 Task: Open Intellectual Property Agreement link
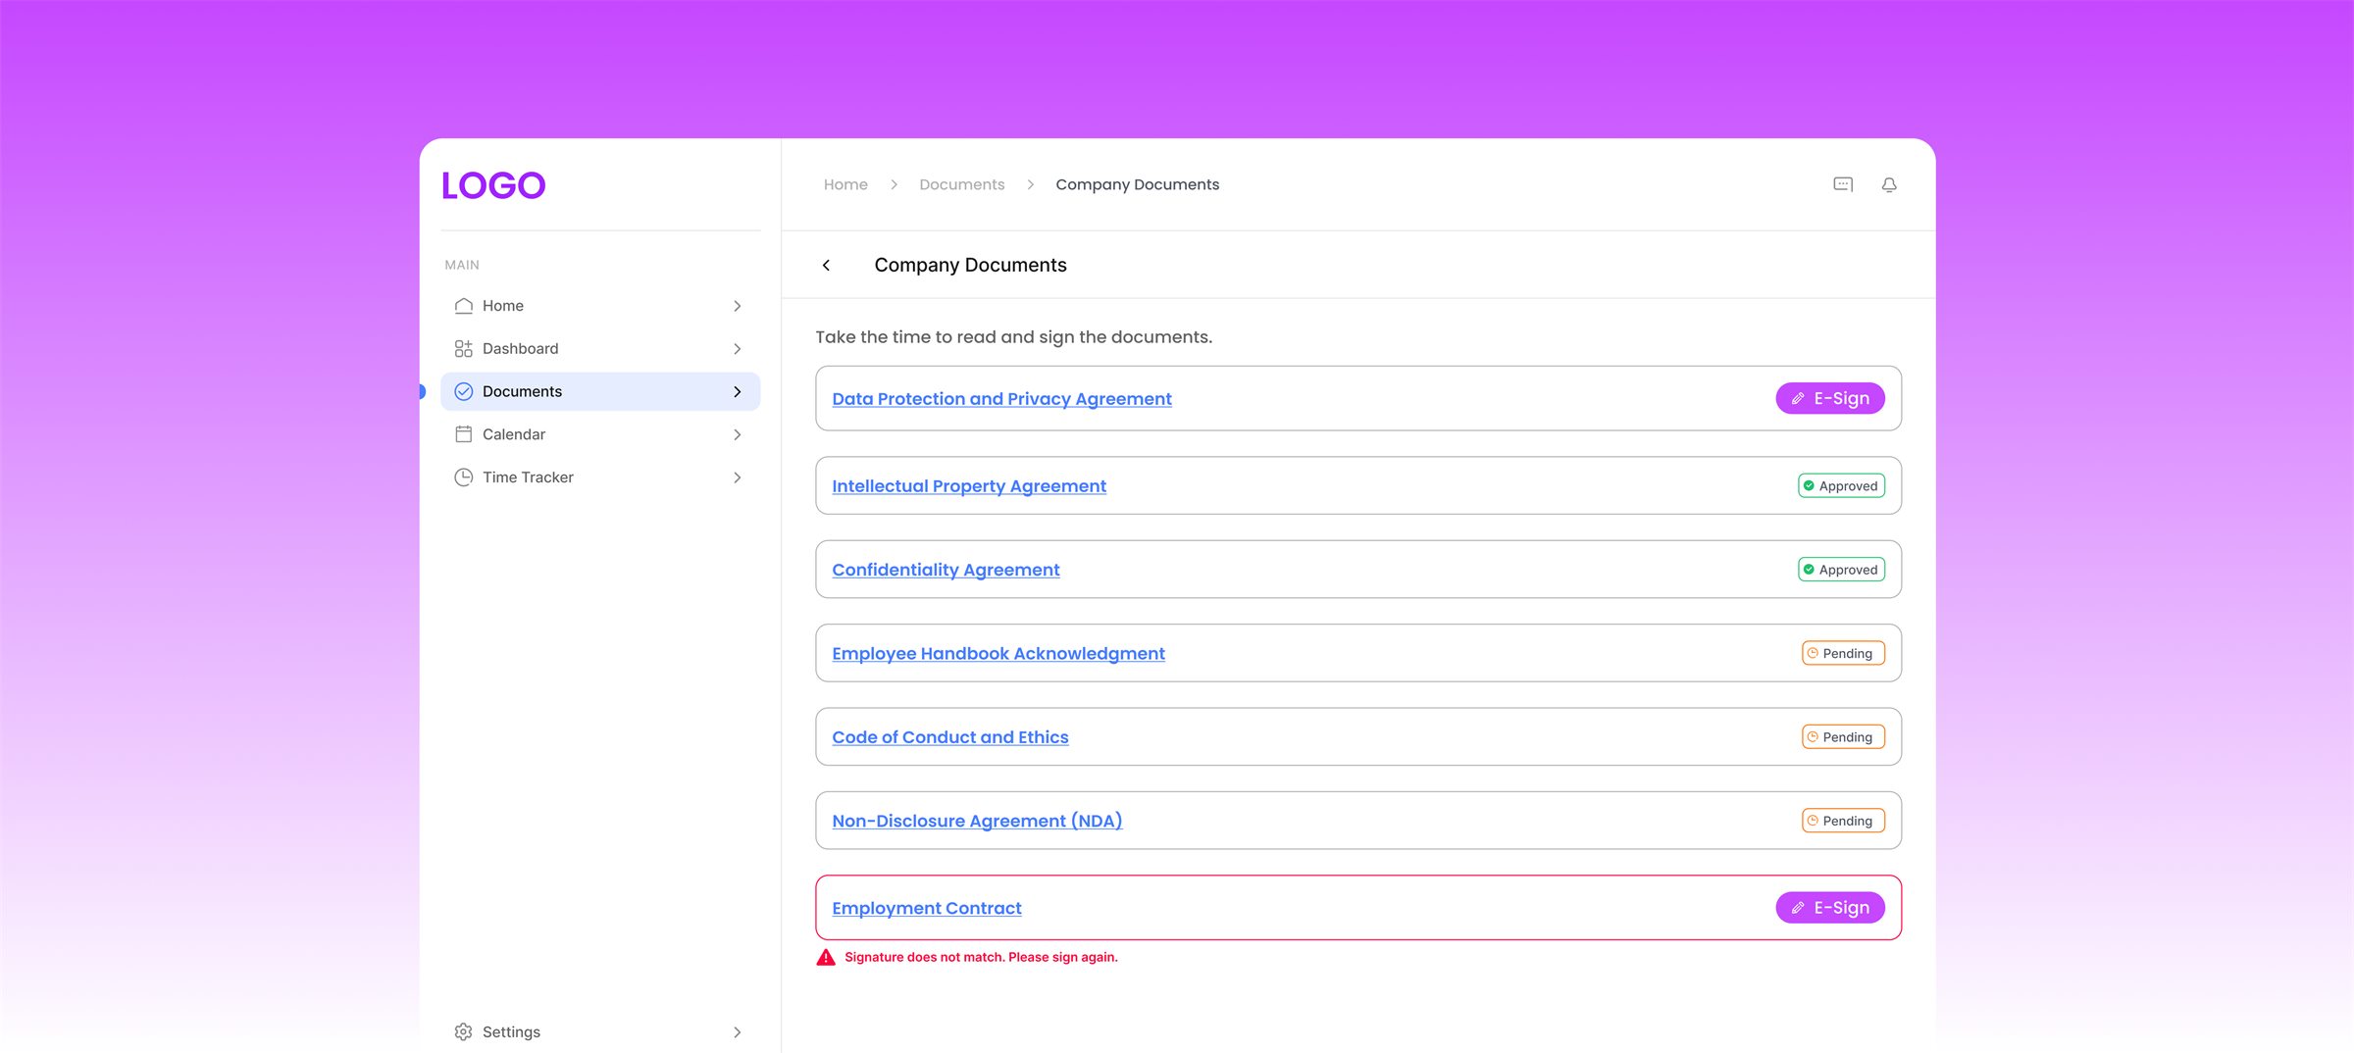tap(969, 486)
